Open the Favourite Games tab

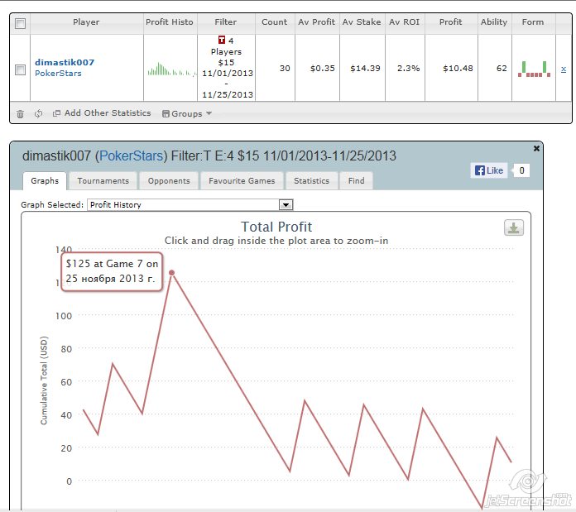(242, 180)
